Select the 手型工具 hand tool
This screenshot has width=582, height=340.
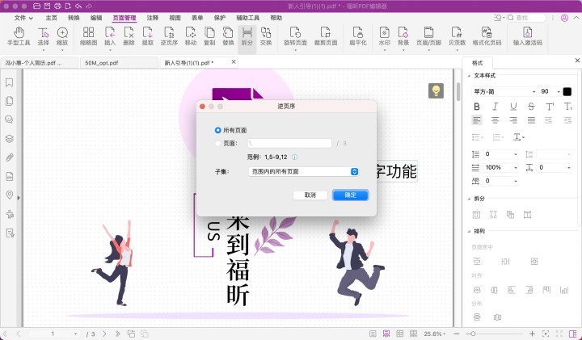pos(18,36)
